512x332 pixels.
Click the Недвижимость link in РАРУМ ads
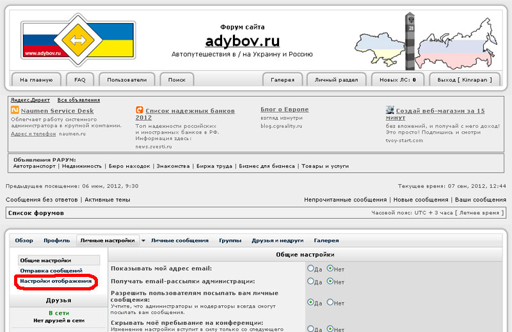point(82,166)
